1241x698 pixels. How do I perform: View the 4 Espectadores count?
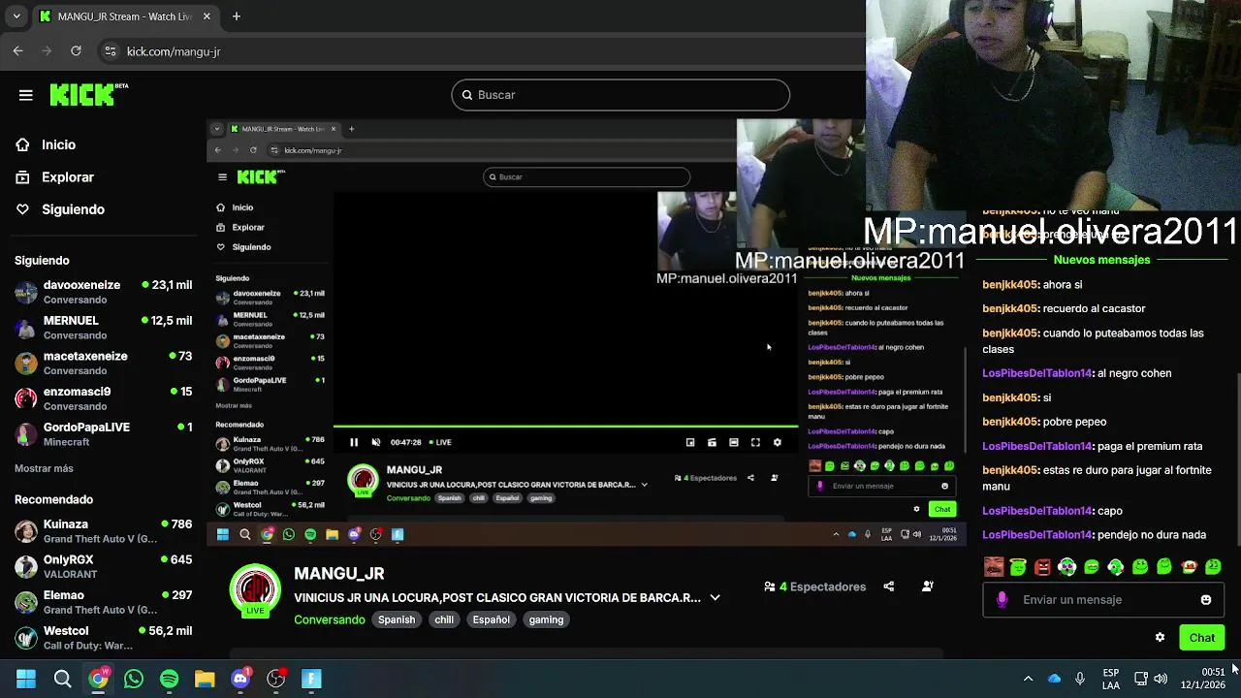[x=814, y=587]
